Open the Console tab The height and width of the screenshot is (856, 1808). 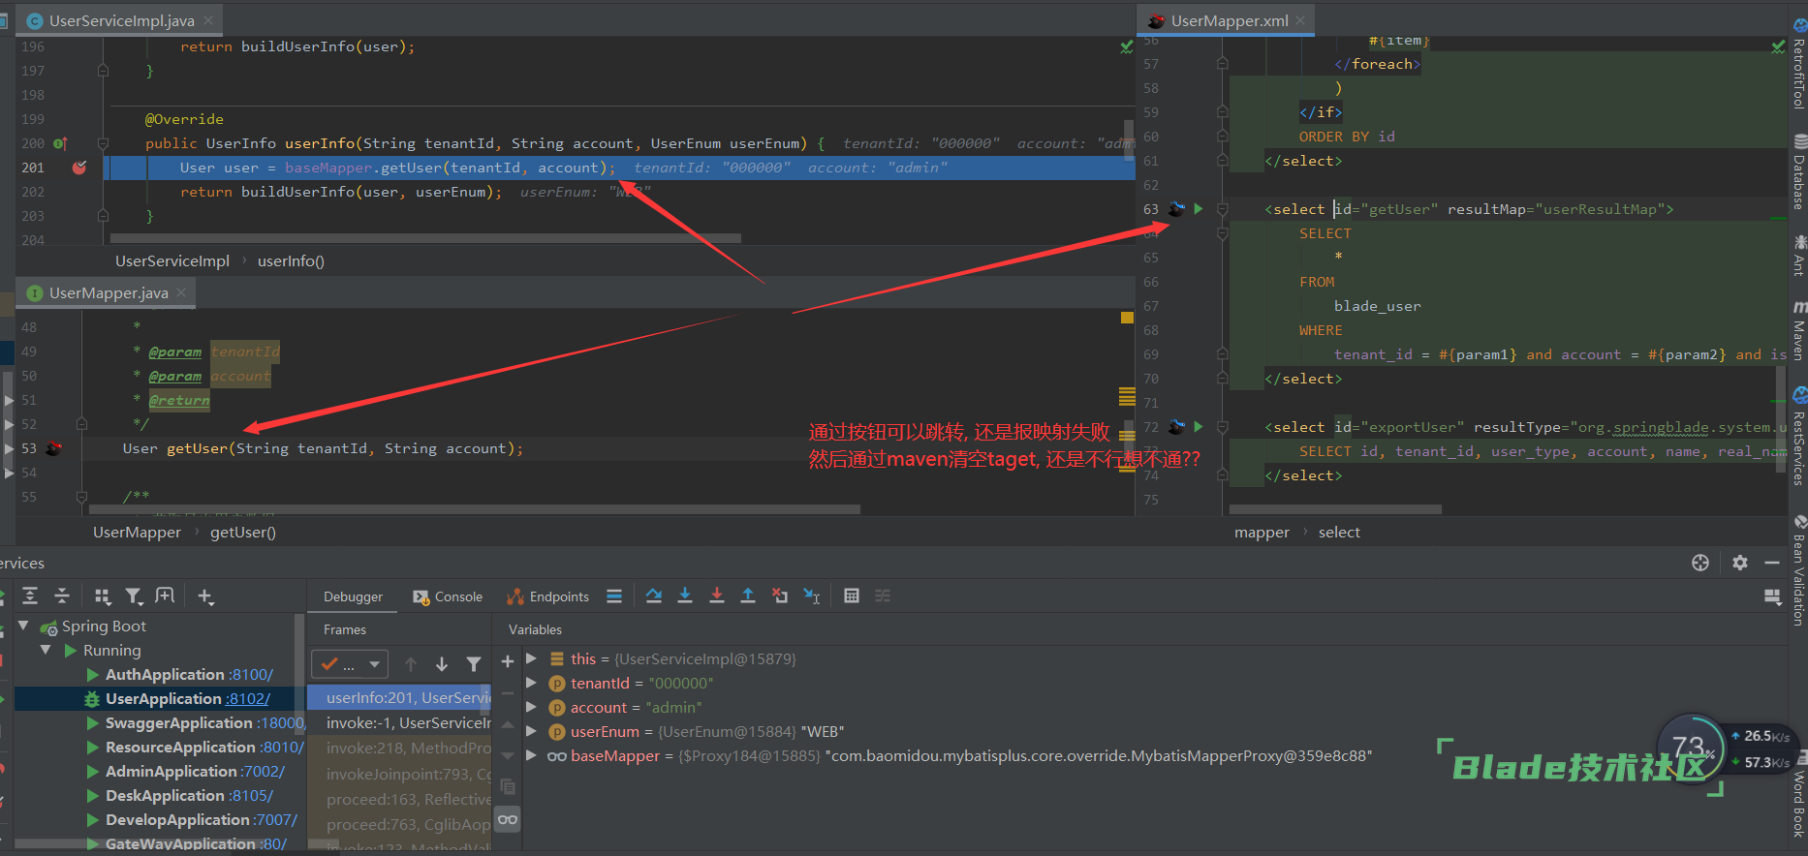(448, 596)
